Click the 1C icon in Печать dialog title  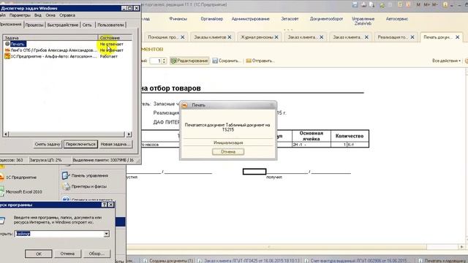185,105
